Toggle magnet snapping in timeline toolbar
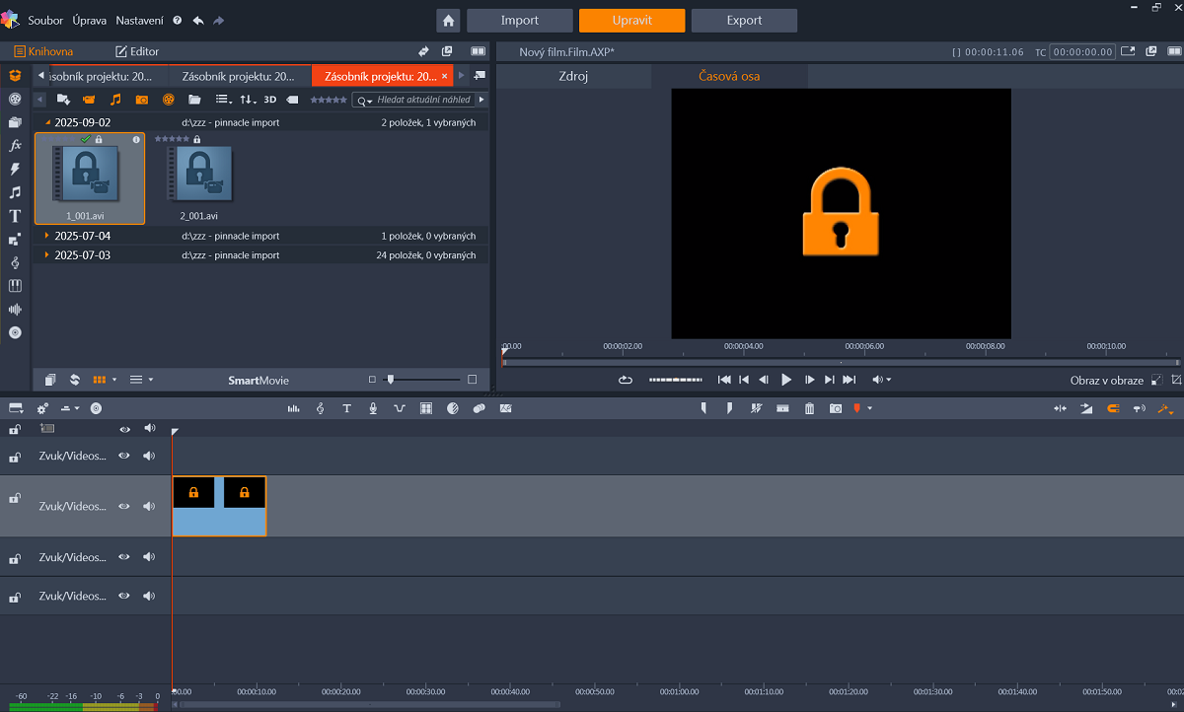This screenshot has width=1184, height=712. (1113, 408)
